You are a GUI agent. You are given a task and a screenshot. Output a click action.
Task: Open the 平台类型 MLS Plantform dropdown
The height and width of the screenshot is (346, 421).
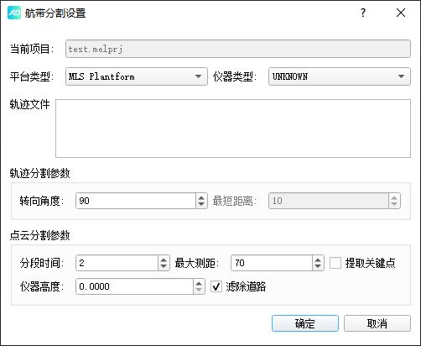pyautogui.click(x=137, y=76)
